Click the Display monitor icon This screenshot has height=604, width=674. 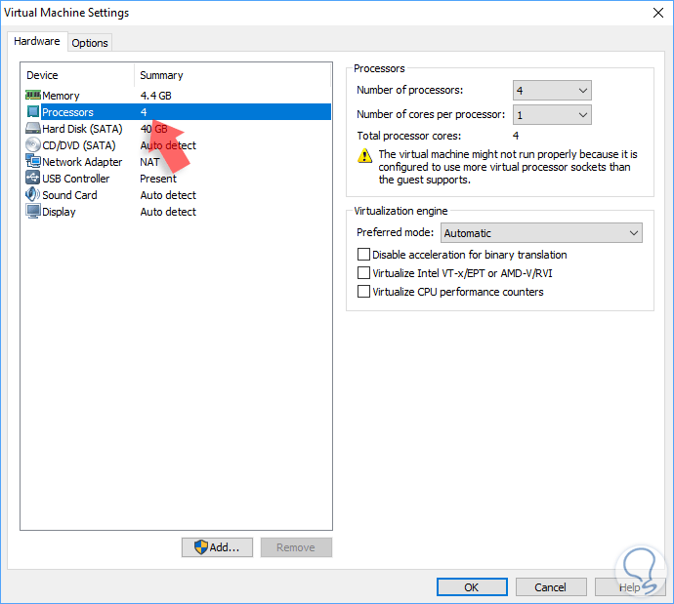tap(33, 211)
